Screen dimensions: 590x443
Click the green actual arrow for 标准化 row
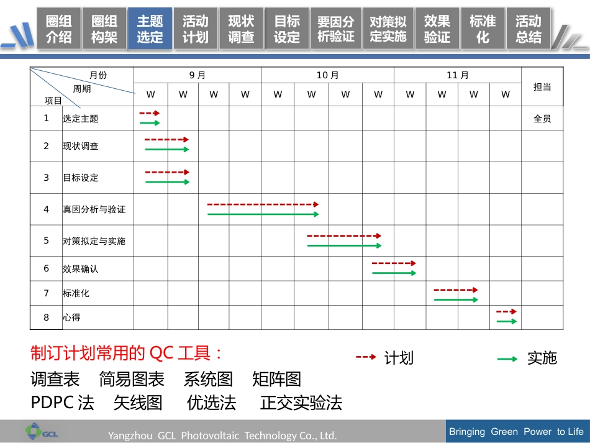pyautogui.click(x=456, y=299)
